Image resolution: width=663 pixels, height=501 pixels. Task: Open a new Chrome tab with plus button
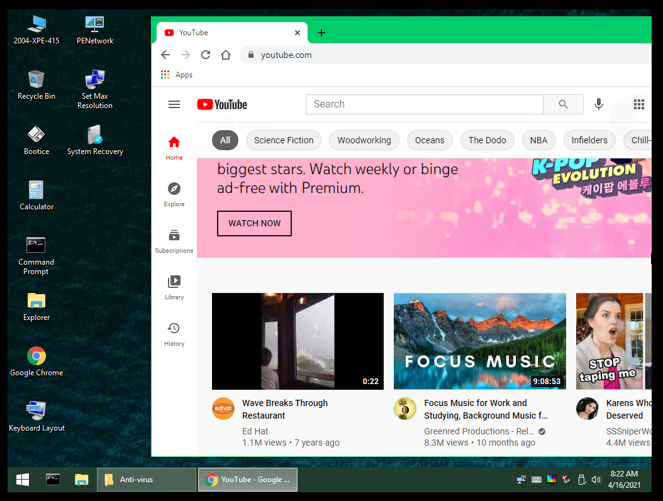tap(321, 33)
